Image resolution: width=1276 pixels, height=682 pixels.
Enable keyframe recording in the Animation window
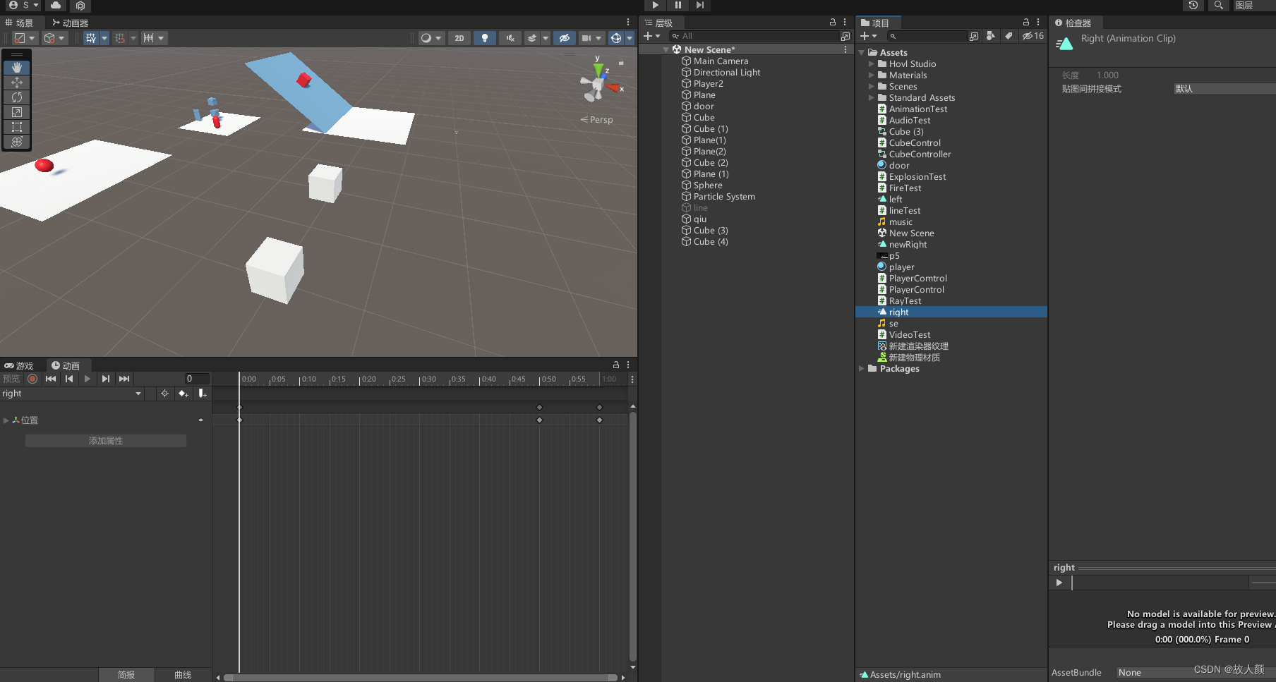click(32, 379)
